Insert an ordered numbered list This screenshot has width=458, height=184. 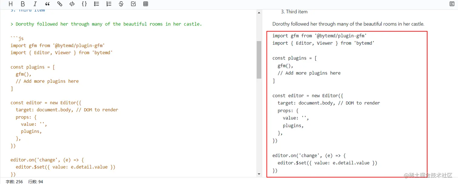[109, 4]
